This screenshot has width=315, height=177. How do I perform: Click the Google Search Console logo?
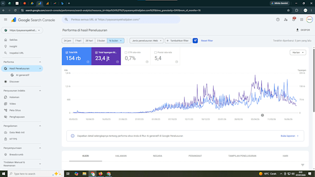(x=33, y=20)
